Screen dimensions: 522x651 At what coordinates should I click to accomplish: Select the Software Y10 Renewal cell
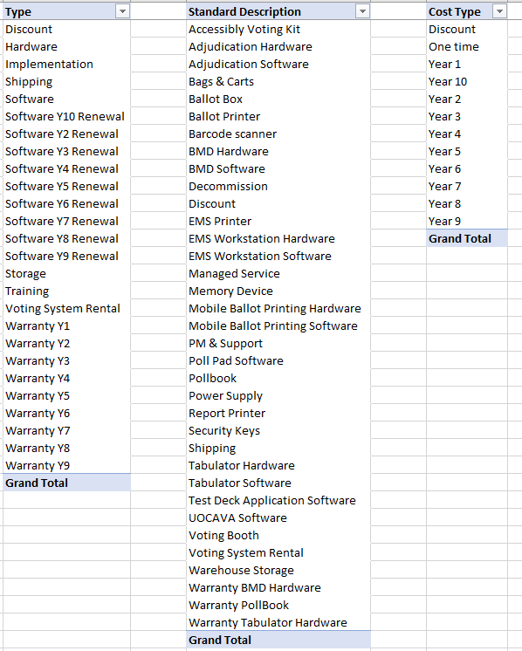66,116
